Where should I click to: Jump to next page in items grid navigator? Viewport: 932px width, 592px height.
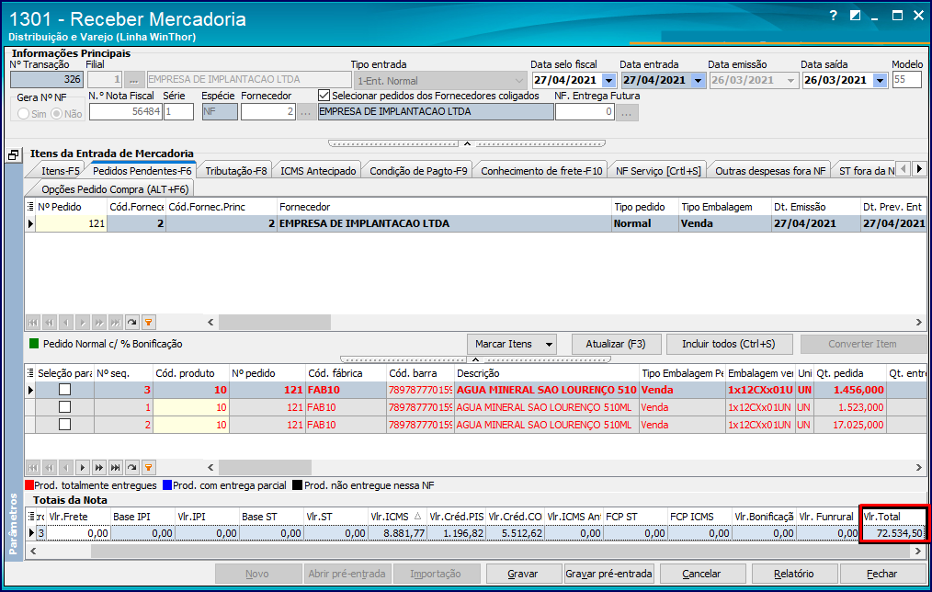pos(98,467)
